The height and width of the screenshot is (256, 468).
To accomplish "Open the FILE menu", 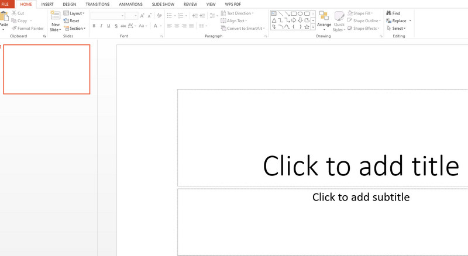I will [x=6, y=4].
